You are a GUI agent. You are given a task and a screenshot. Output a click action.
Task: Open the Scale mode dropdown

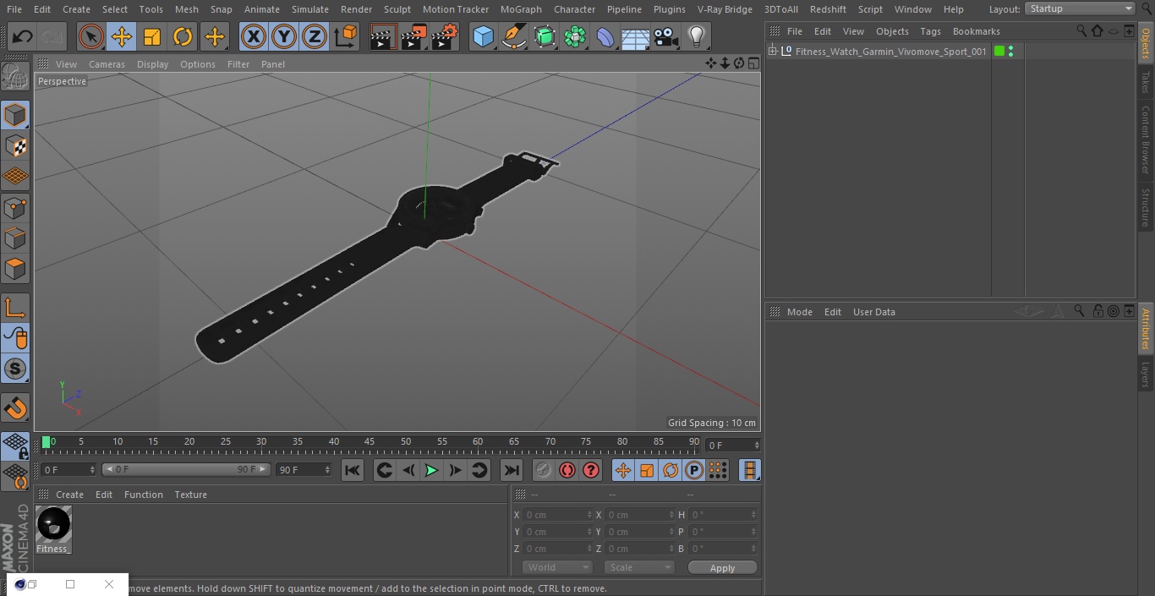point(639,567)
